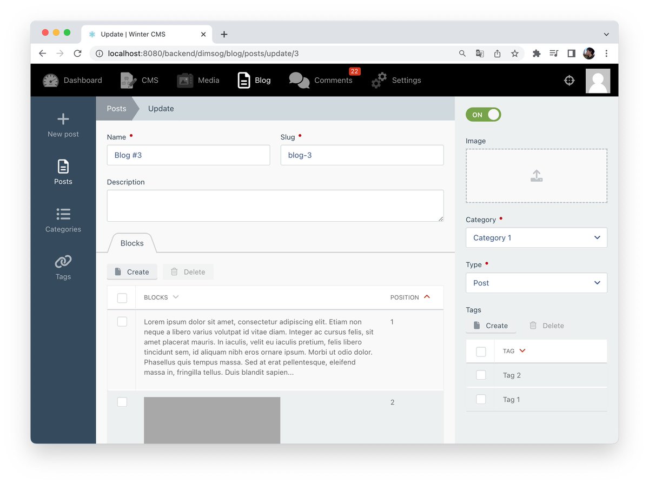Click the Blocks Create button
The height and width of the screenshot is (484, 649).
[x=132, y=272]
